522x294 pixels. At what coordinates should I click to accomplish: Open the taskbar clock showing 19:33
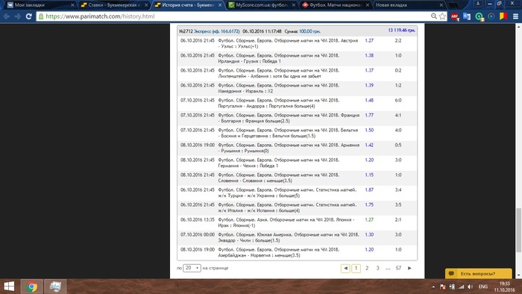click(x=504, y=287)
